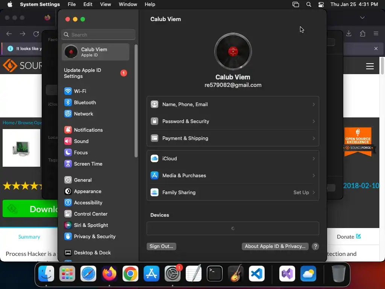Click the settings Search field
This screenshot has width=385, height=289.
98,35
